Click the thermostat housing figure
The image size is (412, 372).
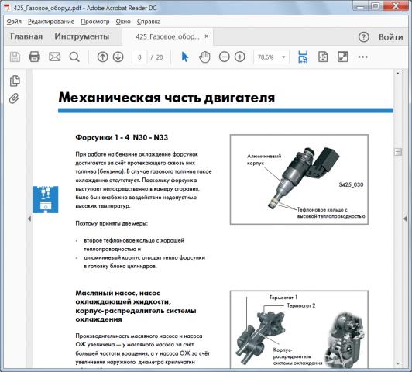tap(299, 329)
